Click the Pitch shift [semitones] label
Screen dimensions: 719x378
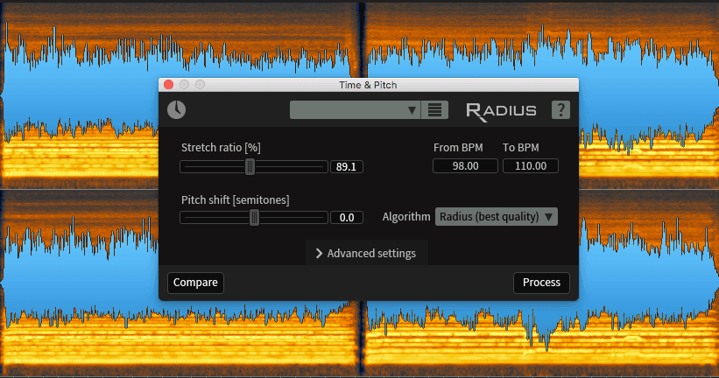pos(236,200)
